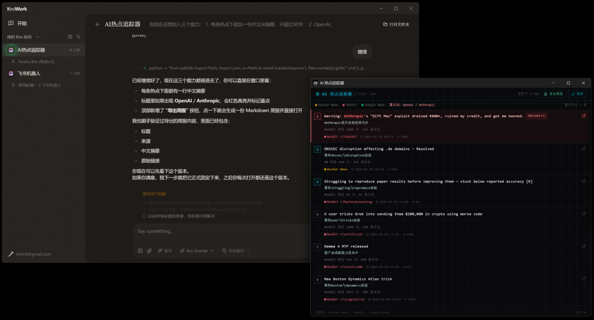This screenshot has width=594, height=320.
Task: Click the paperclip attach file icon
Action: (x=150, y=251)
